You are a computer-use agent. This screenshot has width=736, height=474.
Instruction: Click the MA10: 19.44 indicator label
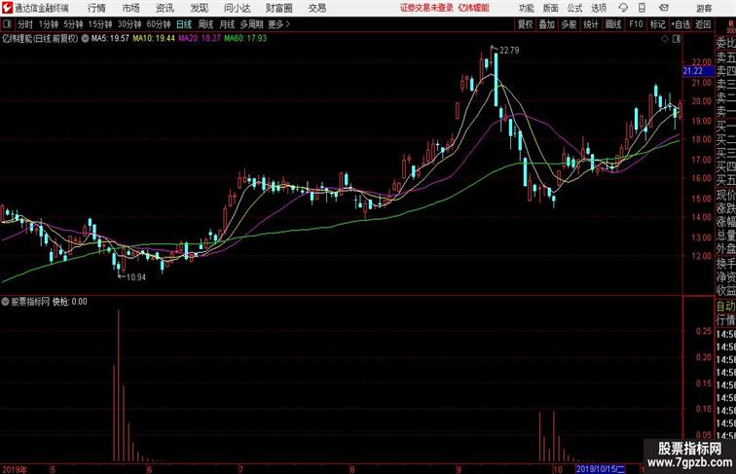point(154,39)
